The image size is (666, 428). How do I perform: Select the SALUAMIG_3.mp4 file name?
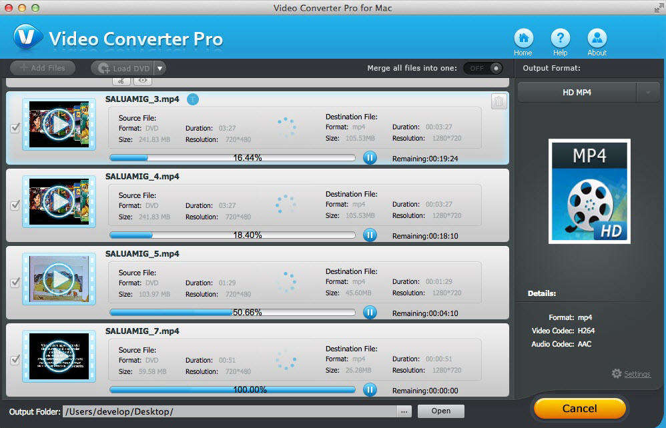(x=142, y=99)
